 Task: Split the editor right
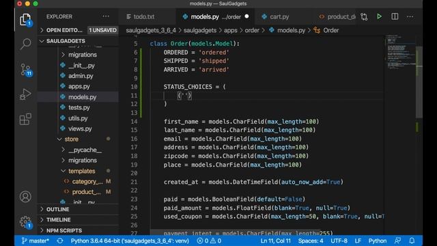(x=395, y=16)
